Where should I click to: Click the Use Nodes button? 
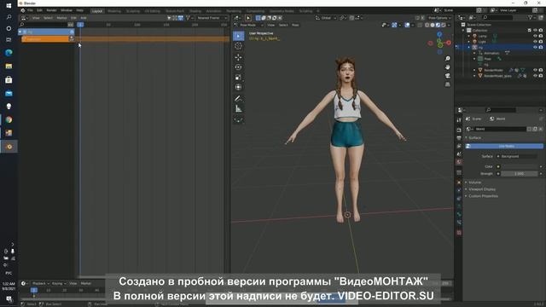point(504,146)
